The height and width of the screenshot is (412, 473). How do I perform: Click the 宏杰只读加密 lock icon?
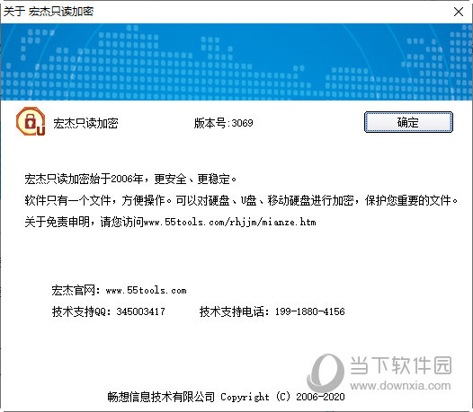31,122
